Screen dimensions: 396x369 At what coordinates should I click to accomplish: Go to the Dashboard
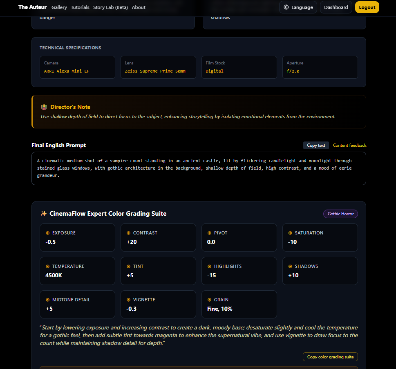tap(336, 7)
